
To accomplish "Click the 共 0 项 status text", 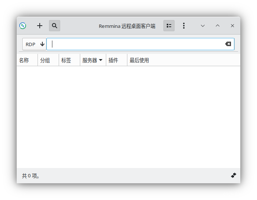I will point(31,176).
